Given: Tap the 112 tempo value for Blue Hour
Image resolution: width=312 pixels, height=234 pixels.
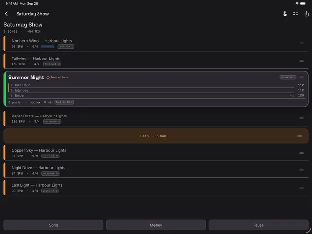Looking at the screenshot, I should (x=301, y=85).
